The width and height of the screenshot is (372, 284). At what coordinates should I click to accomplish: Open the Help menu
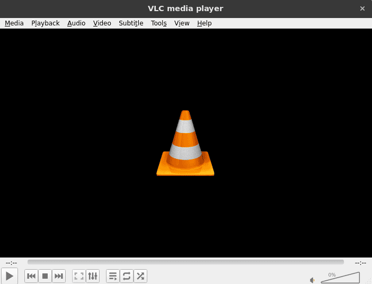click(x=204, y=23)
